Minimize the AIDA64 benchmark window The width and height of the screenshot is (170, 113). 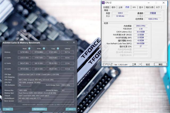click(67, 42)
